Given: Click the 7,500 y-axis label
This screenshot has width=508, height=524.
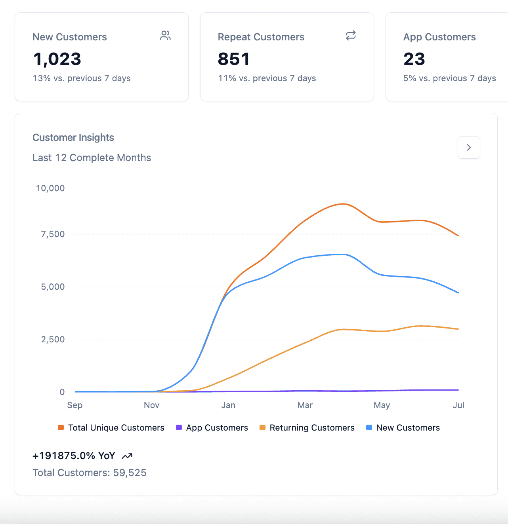Looking at the screenshot, I should (53, 234).
